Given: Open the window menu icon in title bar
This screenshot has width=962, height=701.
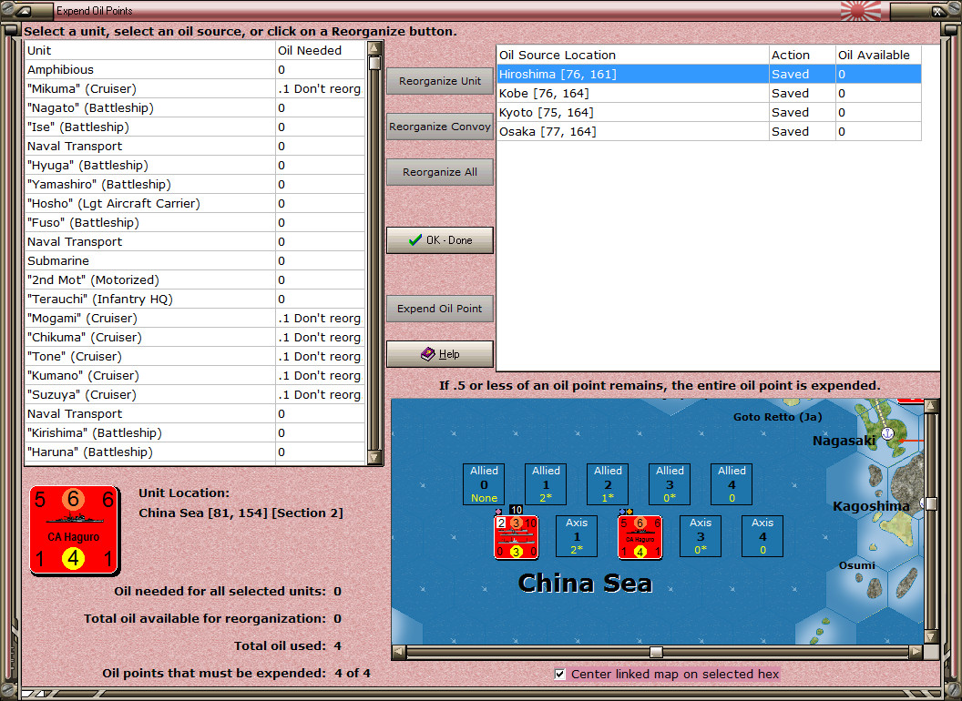Looking at the screenshot, I should point(24,10).
